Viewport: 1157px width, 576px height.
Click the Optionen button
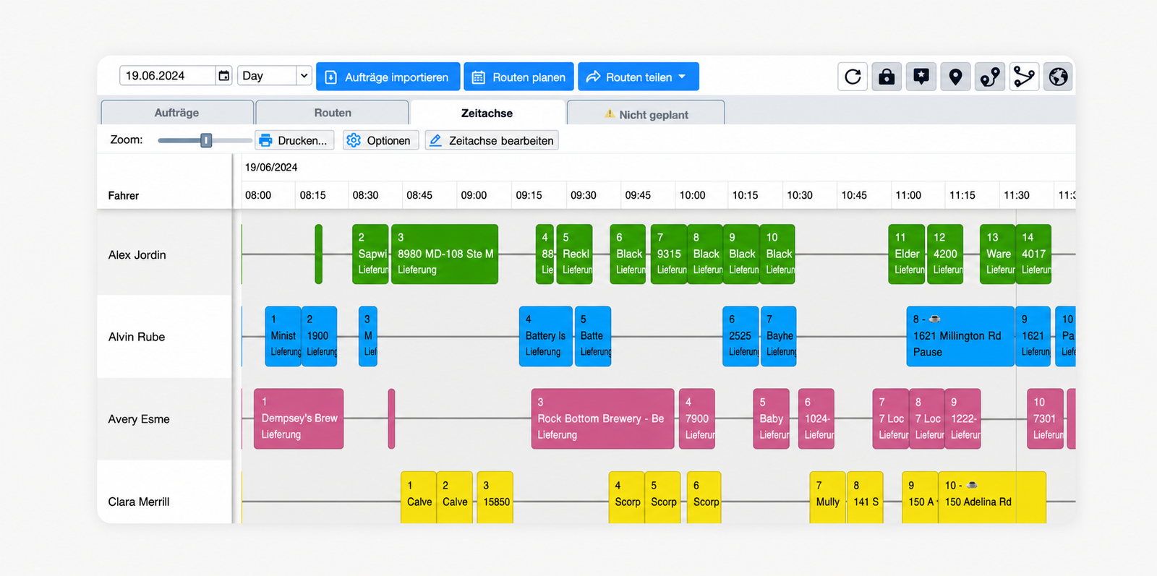pos(381,140)
